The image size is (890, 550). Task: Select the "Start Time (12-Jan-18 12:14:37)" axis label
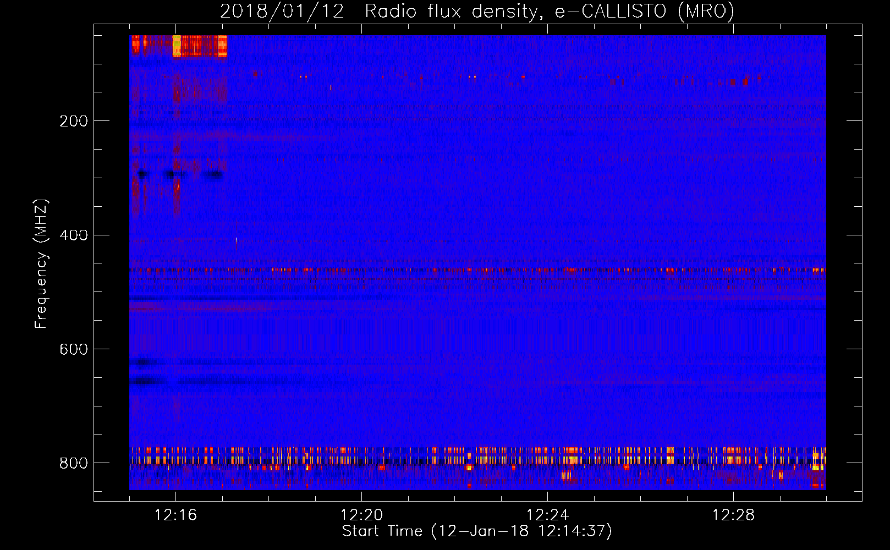tap(477, 531)
